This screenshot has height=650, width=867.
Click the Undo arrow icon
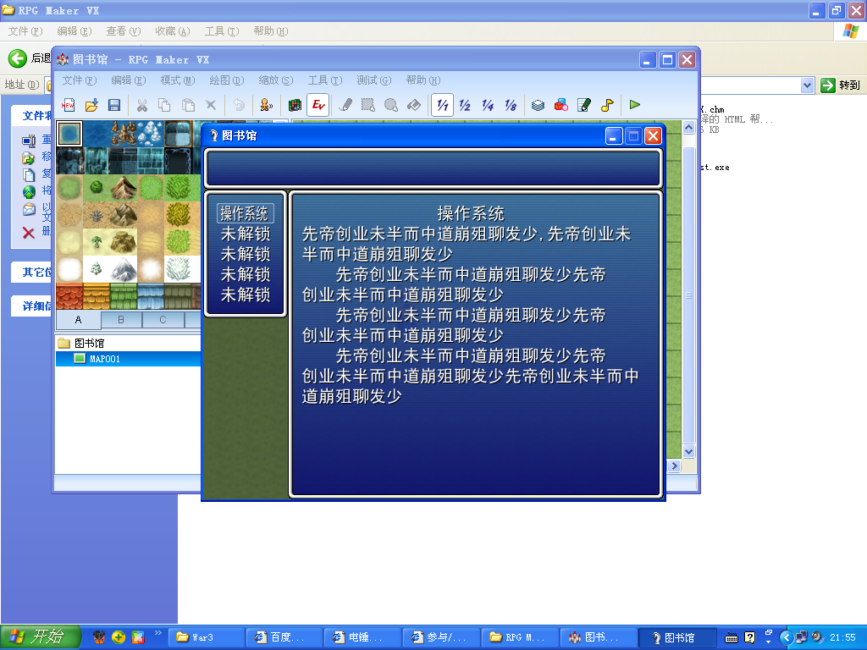[x=239, y=105]
